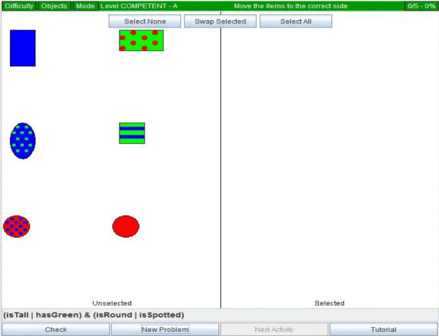Viewport: 439px width, 336px height.
Task: Select the green rectangle with red spots
Action: tap(141, 41)
